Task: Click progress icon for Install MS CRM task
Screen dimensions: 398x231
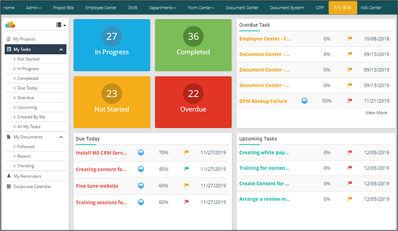Action: coord(141,153)
